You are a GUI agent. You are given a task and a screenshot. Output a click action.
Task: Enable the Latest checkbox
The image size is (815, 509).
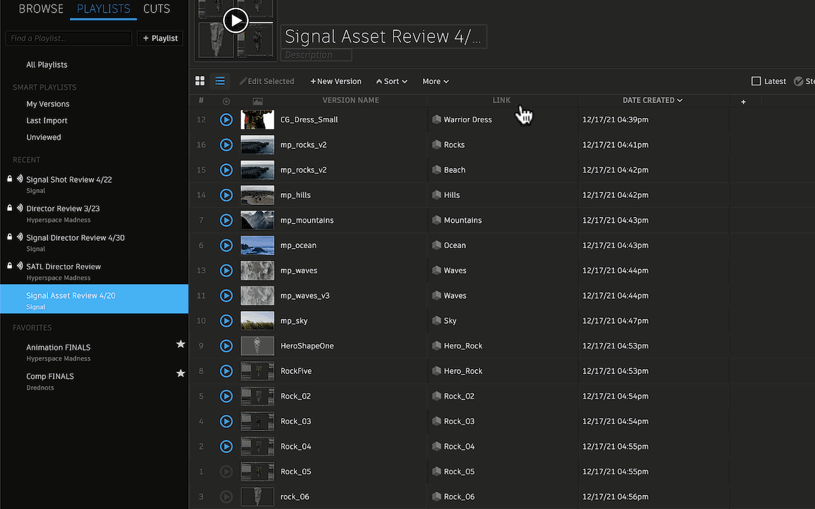coord(756,81)
